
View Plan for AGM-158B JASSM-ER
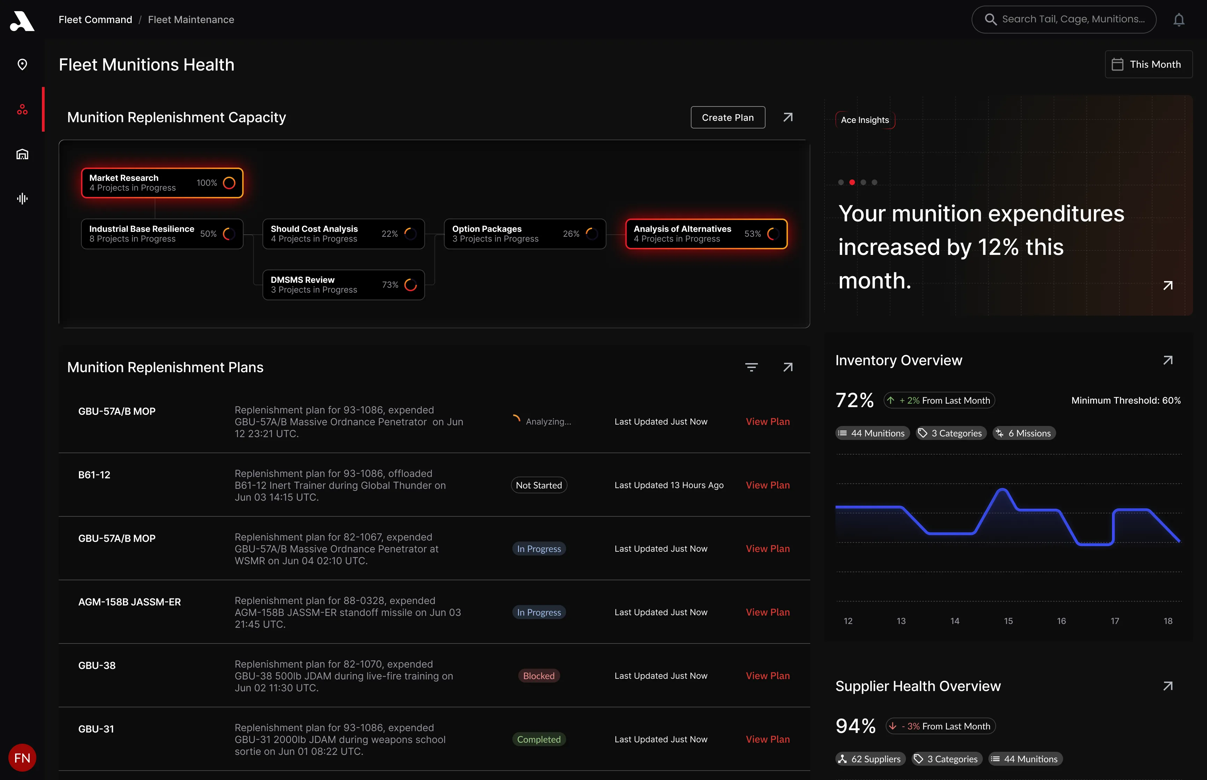tap(768, 612)
